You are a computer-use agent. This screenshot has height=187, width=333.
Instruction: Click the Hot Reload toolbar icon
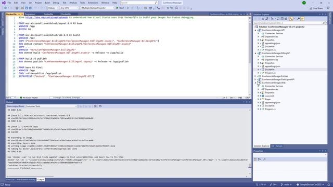(138, 8)
